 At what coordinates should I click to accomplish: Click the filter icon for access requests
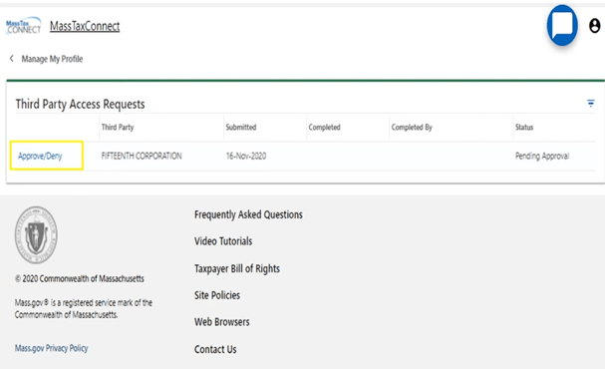[x=590, y=103]
